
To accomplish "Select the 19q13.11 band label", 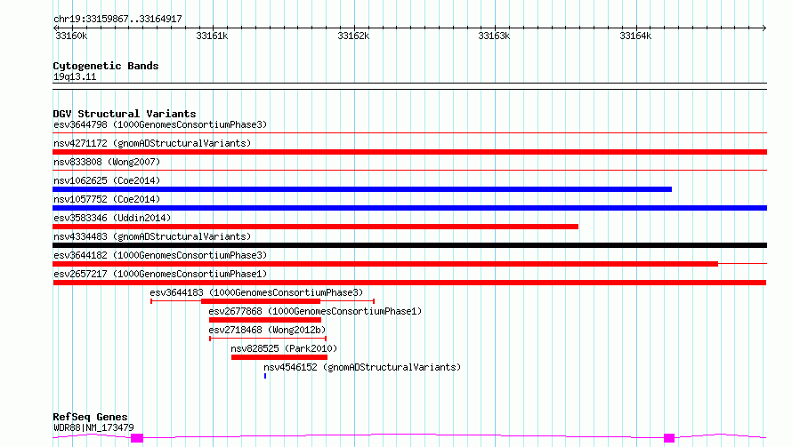I will [75, 76].
